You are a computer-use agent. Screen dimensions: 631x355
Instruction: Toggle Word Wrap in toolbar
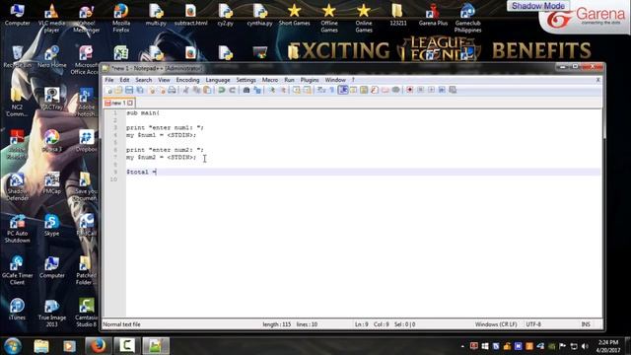click(322, 90)
